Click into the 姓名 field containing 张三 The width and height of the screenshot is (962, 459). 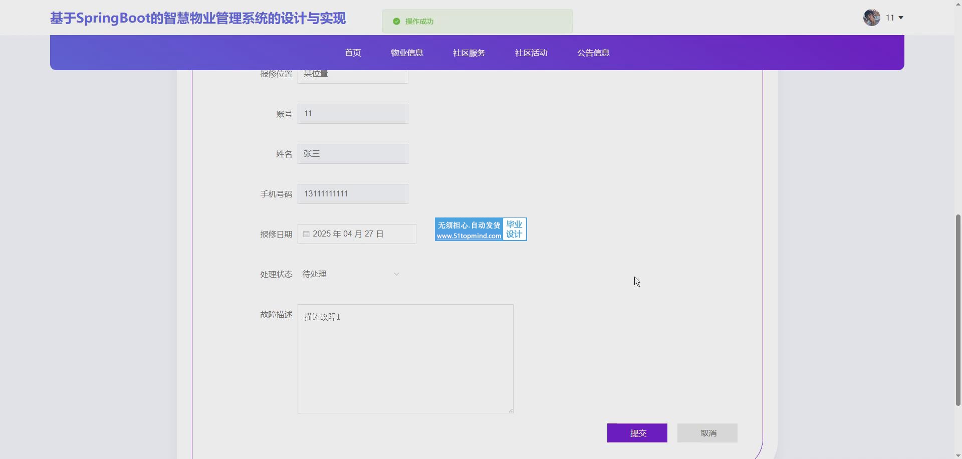coord(353,154)
